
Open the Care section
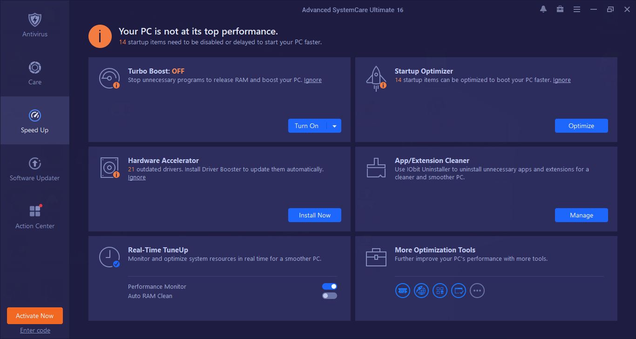point(35,73)
